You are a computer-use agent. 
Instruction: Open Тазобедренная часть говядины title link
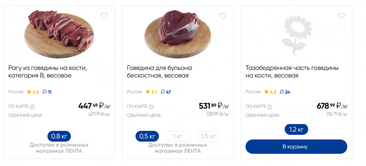[x=292, y=72]
